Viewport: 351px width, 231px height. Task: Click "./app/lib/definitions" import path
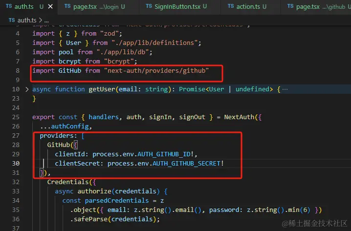(x=154, y=42)
